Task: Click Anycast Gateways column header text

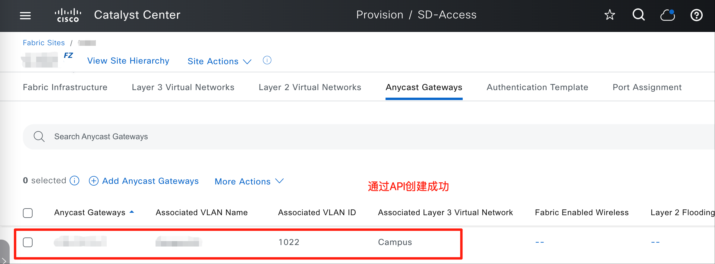Action: pyautogui.click(x=90, y=212)
